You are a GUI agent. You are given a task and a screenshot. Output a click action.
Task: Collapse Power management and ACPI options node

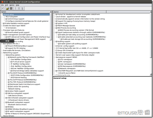2,35
